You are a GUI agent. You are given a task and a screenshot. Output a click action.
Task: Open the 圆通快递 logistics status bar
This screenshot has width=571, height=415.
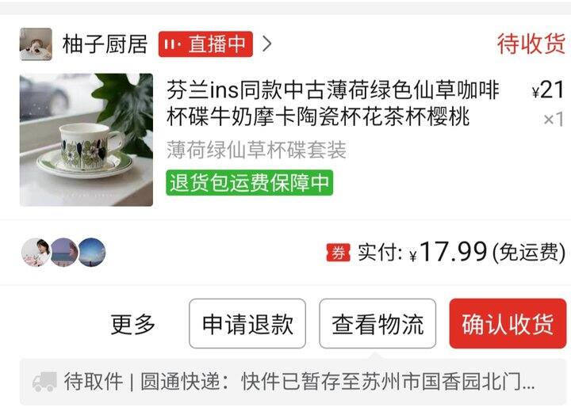coord(293,382)
